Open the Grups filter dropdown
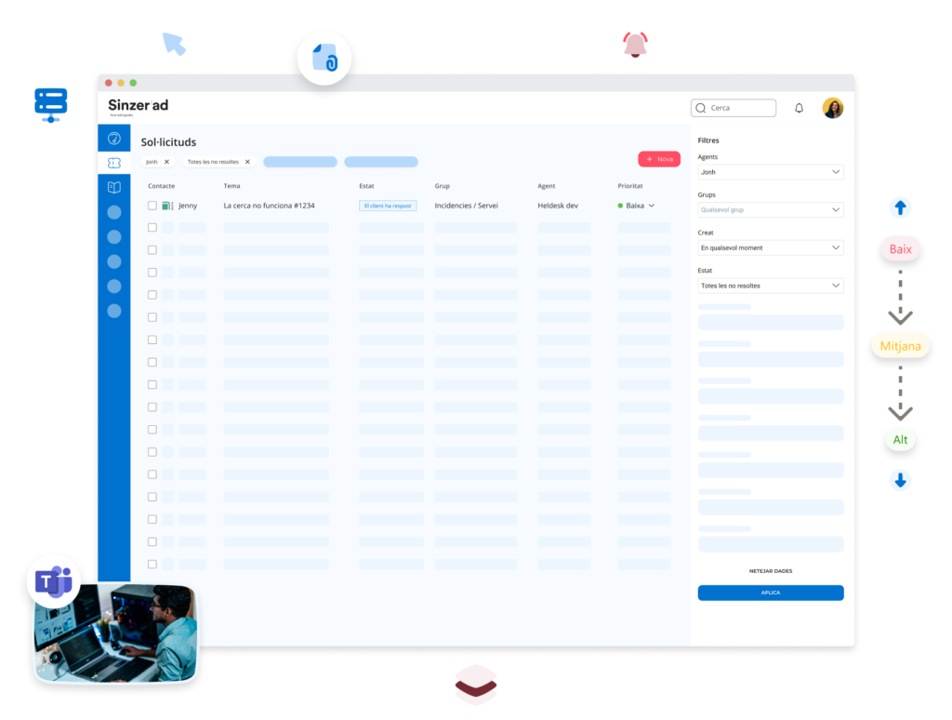 point(770,210)
